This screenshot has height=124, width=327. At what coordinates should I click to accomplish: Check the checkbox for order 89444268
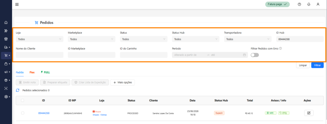tap(23, 113)
